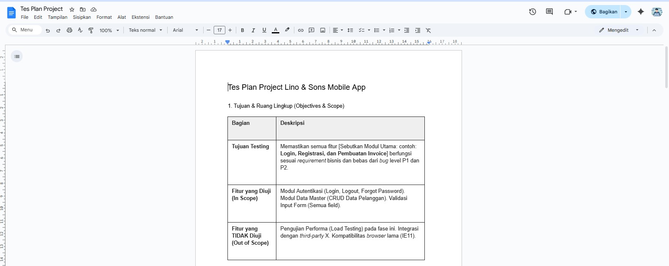Click the Menu search box
Viewport: 669px width, 266px height.
[x=25, y=30]
